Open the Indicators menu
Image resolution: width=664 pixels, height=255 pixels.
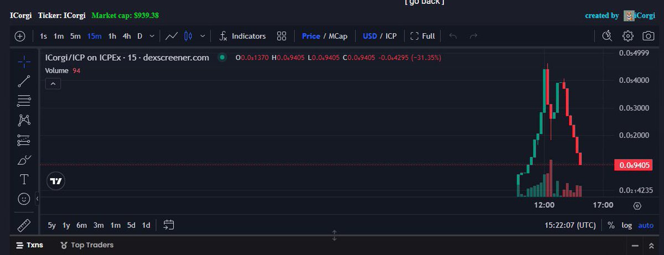242,36
